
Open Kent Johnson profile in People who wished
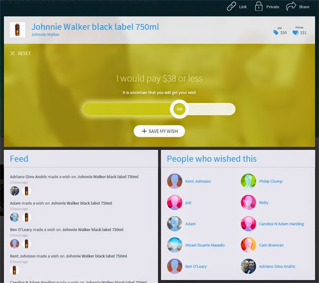(x=198, y=181)
